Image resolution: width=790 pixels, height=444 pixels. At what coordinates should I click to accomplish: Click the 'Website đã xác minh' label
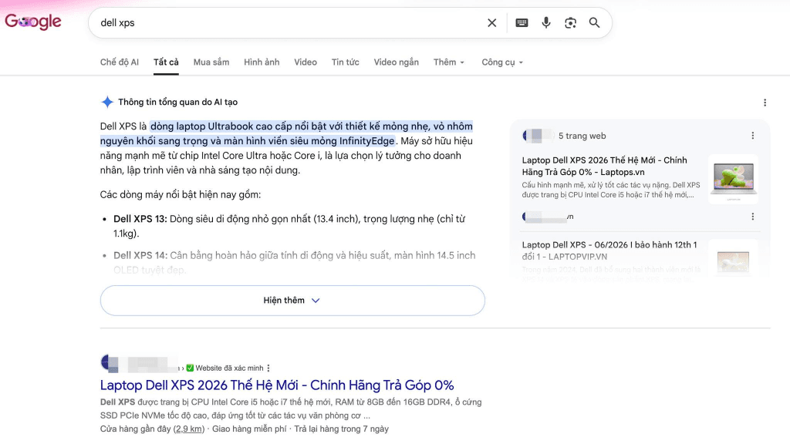229,368
